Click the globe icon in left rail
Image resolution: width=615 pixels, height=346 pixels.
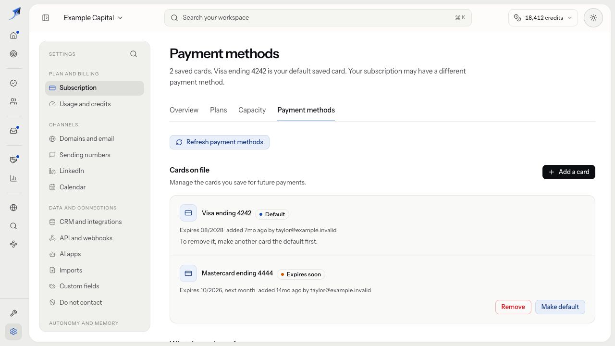coord(13,208)
